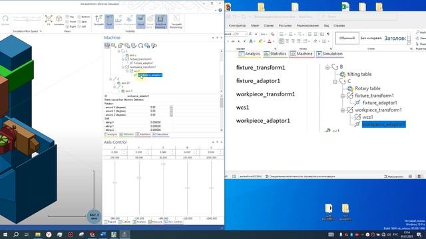
Task: Collapse fixture_transform1 node in Machine tree
Action: coord(123,59)
